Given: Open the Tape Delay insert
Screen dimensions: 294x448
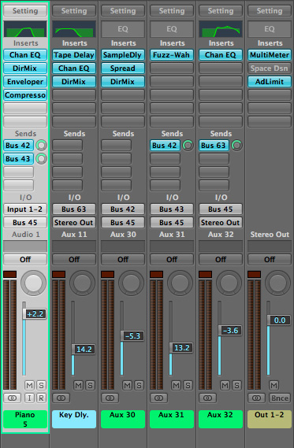Looking at the screenshot, I should pos(74,55).
